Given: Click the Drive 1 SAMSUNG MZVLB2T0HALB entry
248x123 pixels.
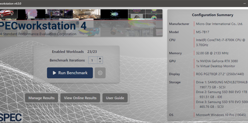Looking at the screenshot, I should (x=222, y=82).
